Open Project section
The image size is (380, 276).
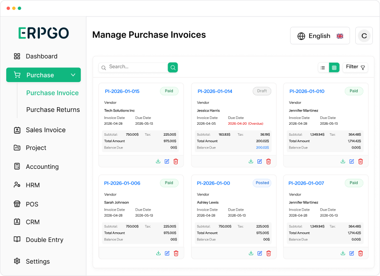click(30, 148)
